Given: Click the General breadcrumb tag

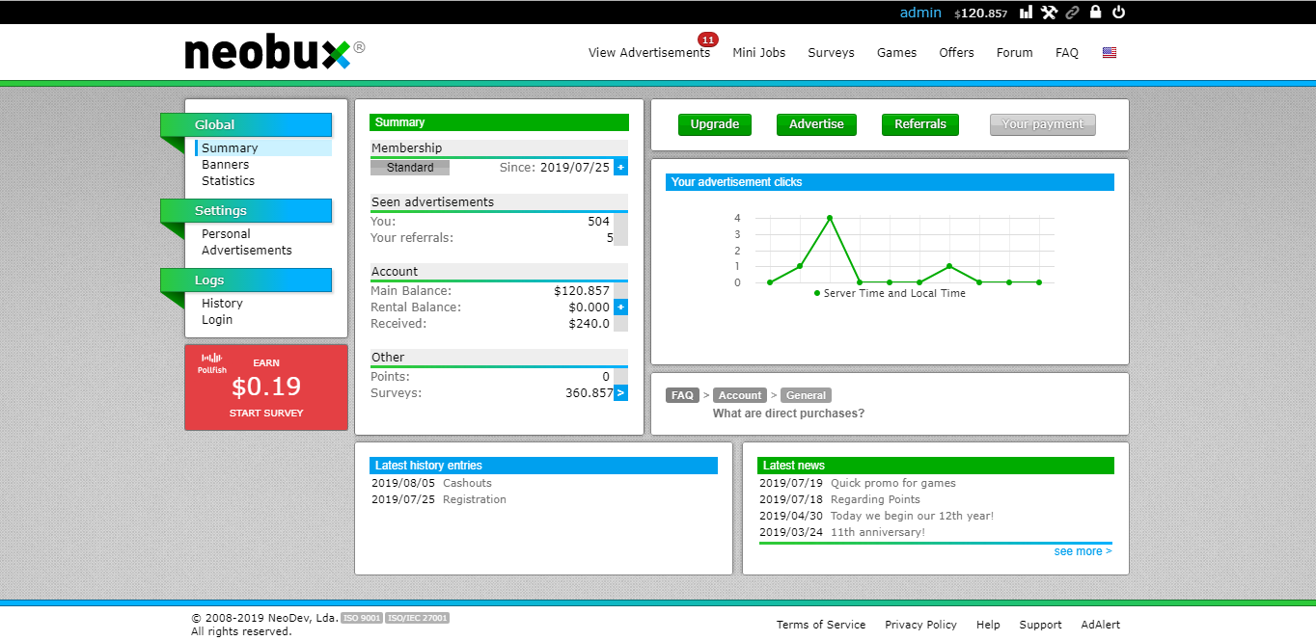Looking at the screenshot, I should click(x=806, y=395).
